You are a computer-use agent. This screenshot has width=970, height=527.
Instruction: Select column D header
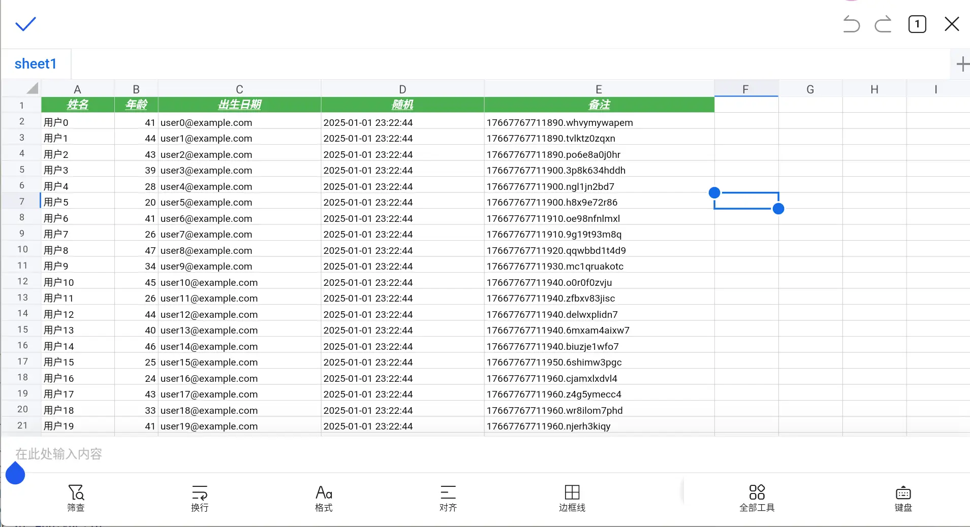click(402, 89)
